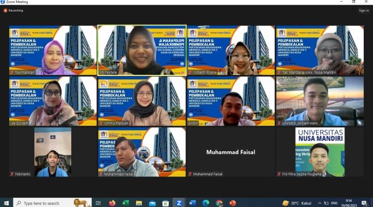Open the Windows Start menu
Viewport: 373px width, 207px height.
pos(6,203)
